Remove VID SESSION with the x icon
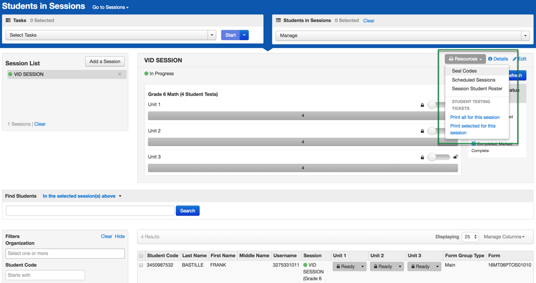 120,74
